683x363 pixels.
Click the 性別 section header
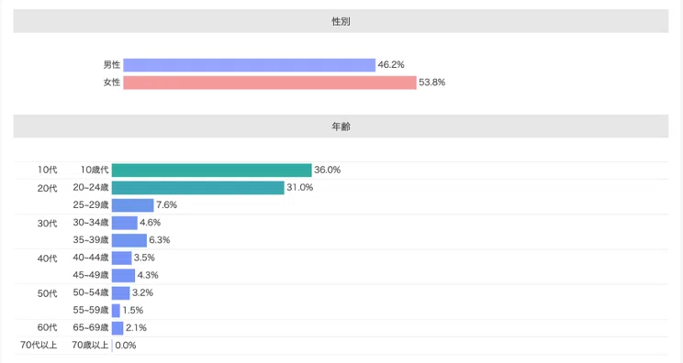[x=341, y=21]
